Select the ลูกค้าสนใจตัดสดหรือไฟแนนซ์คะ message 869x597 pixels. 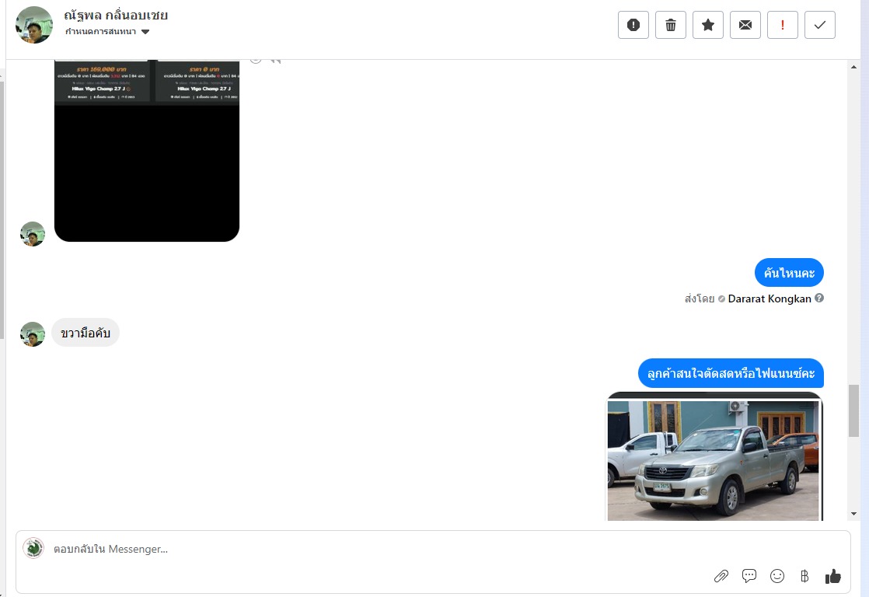coord(731,374)
